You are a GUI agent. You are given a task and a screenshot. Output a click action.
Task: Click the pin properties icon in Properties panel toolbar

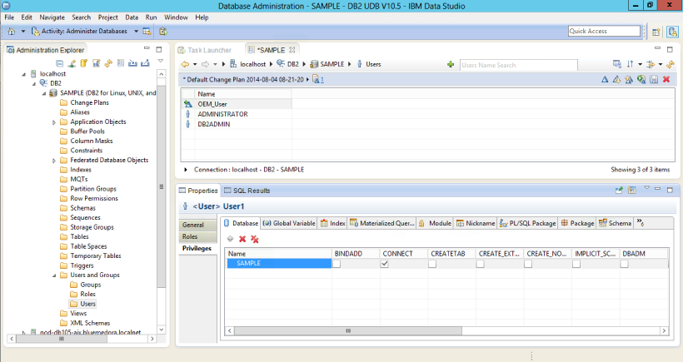click(619, 190)
